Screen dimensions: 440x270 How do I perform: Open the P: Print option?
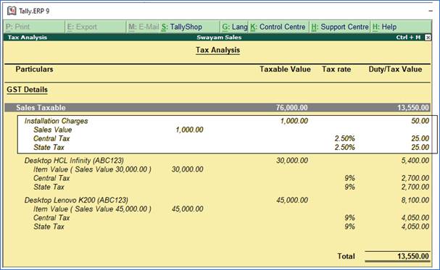(x=35, y=27)
